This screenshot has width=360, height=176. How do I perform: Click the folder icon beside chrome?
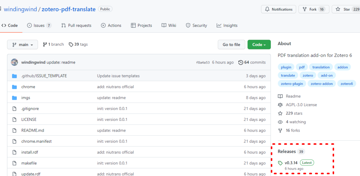(14, 87)
